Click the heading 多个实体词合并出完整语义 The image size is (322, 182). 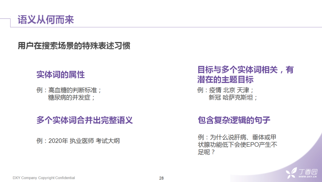85,120
